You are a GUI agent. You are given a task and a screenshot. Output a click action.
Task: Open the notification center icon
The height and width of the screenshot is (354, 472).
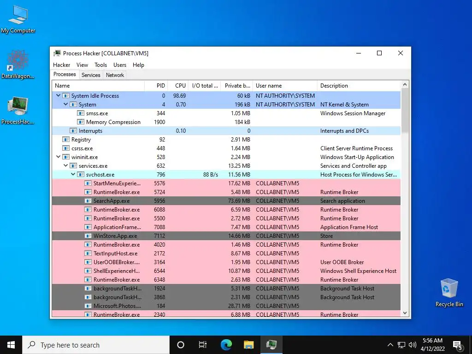point(458,346)
